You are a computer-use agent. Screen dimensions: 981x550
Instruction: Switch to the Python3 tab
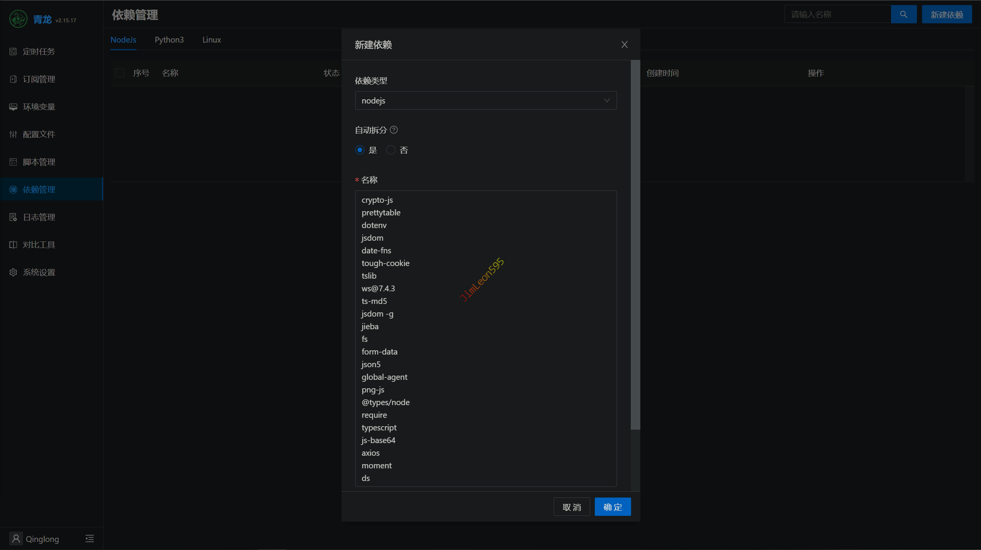tap(169, 40)
